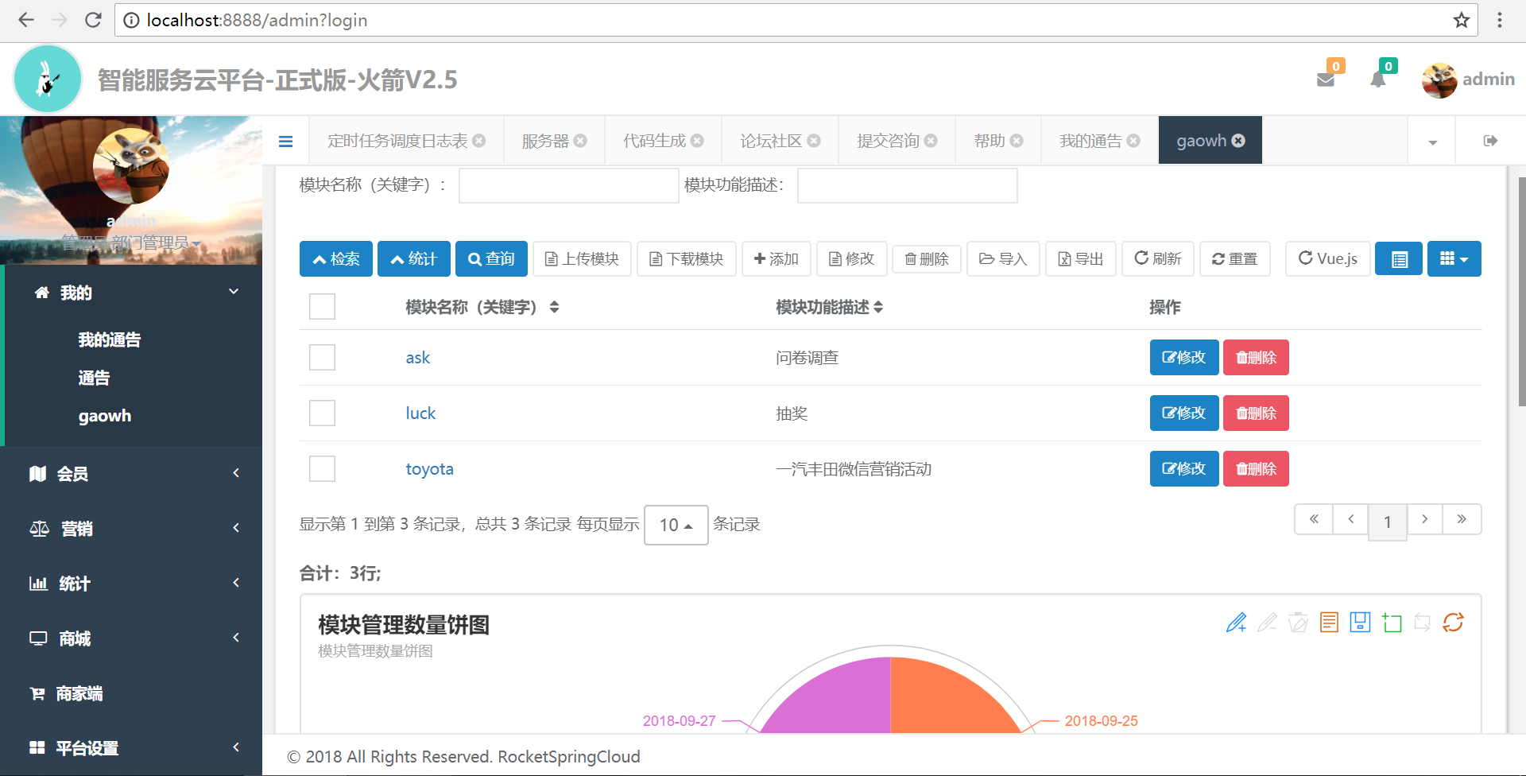Expand the 平台设置 sidebar menu

click(x=131, y=748)
